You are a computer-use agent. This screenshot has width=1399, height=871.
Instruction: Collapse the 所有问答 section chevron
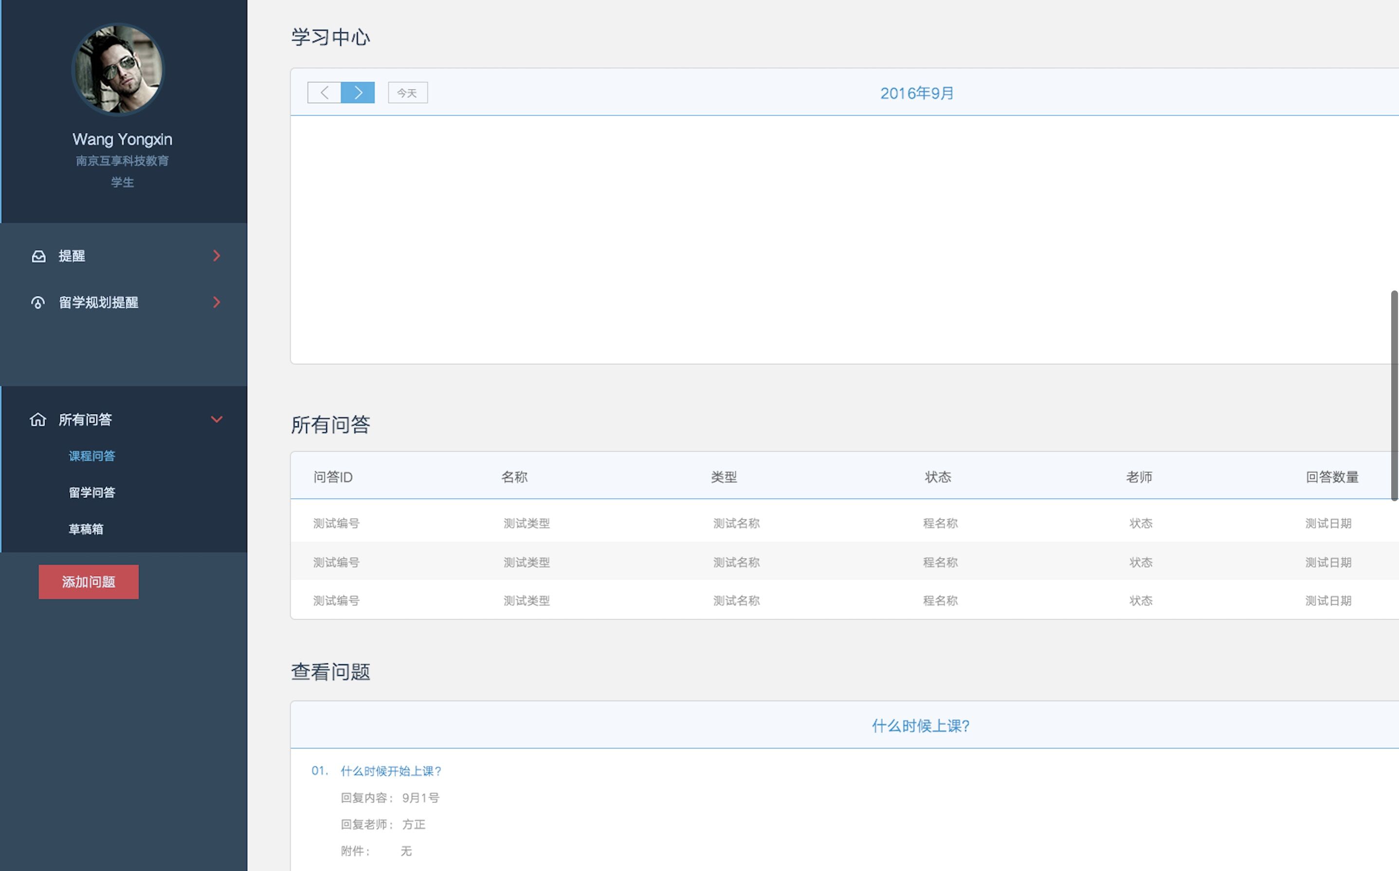[x=217, y=419]
